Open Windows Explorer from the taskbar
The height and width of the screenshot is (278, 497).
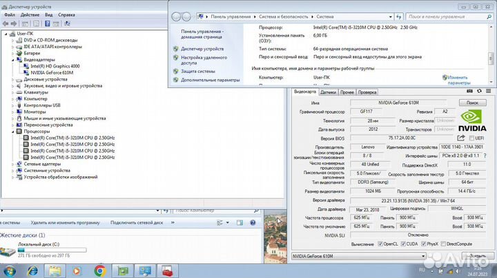(55, 271)
